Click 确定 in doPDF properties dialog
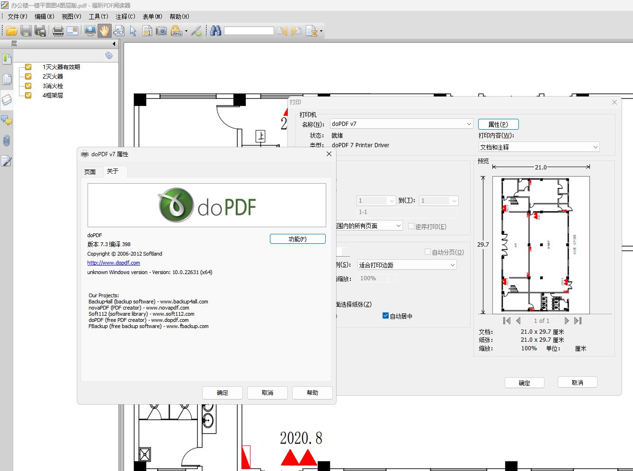633x471 pixels. (x=223, y=392)
